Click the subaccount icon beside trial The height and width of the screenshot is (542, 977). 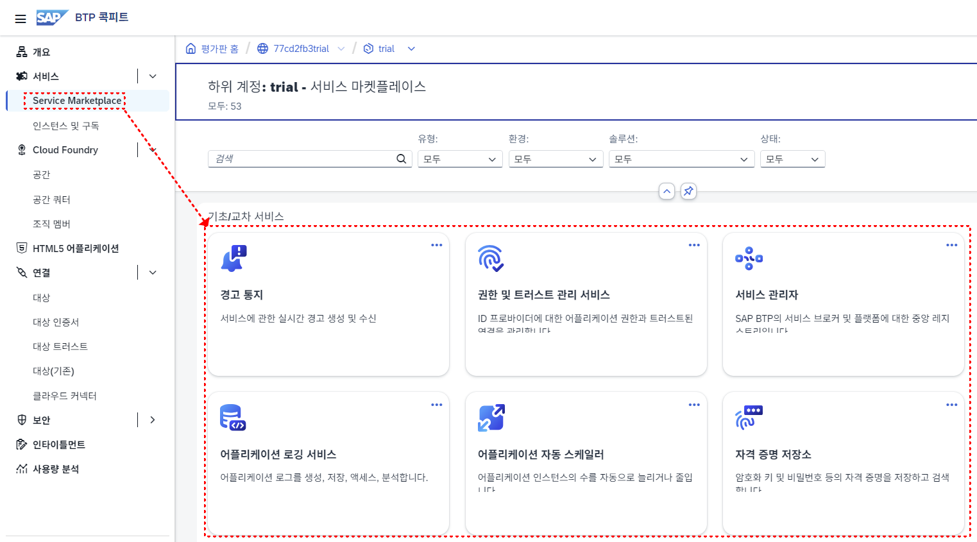click(368, 49)
